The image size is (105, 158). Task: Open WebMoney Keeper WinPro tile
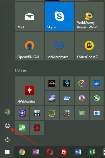[89, 16]
